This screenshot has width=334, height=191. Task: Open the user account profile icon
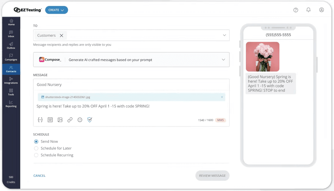(322, 10)
